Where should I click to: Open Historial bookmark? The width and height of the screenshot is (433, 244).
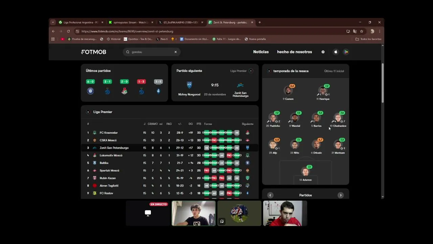coord(113,39)
